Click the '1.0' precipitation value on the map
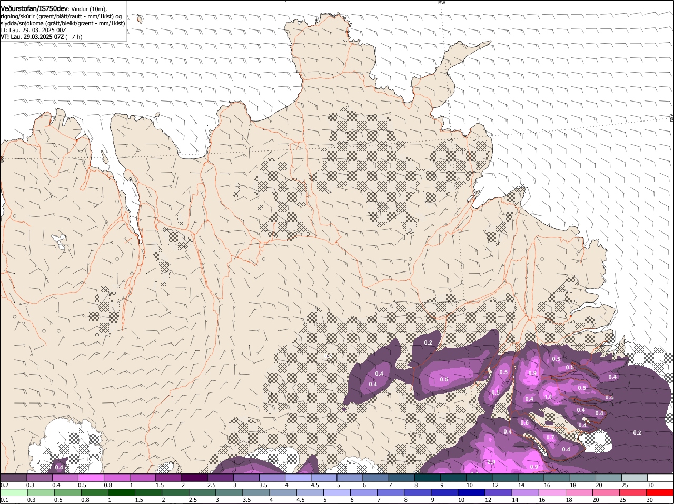674x504 pixels. coord(548,397)
